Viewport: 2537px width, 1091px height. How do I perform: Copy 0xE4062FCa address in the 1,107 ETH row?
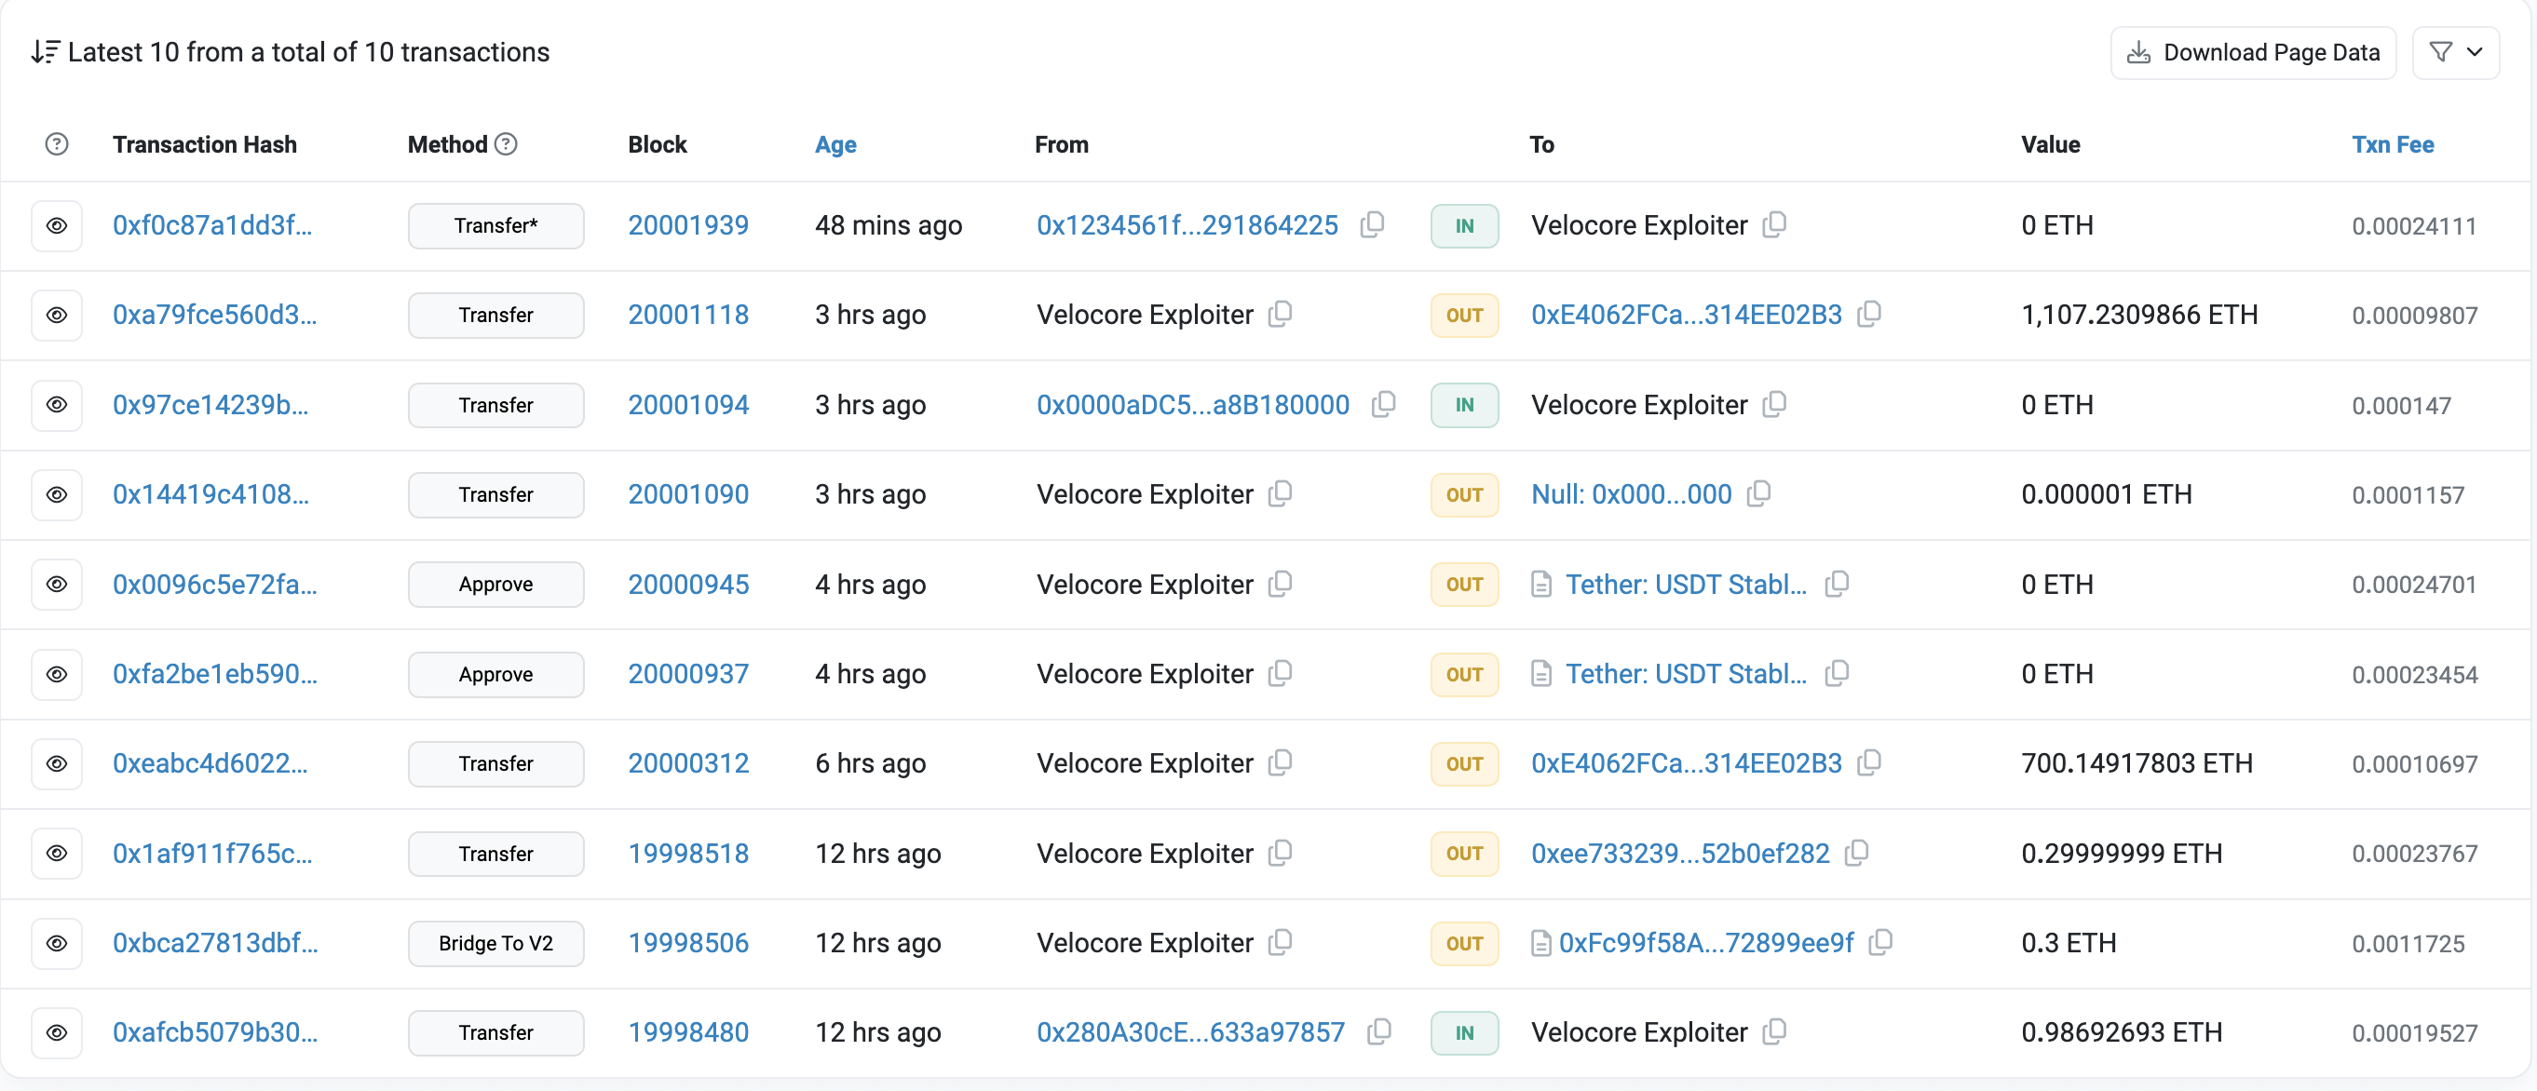[1868, 314]
